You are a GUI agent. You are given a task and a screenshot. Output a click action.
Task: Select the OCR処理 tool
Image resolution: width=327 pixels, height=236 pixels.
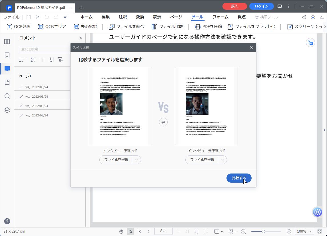(x=18, y=27)
